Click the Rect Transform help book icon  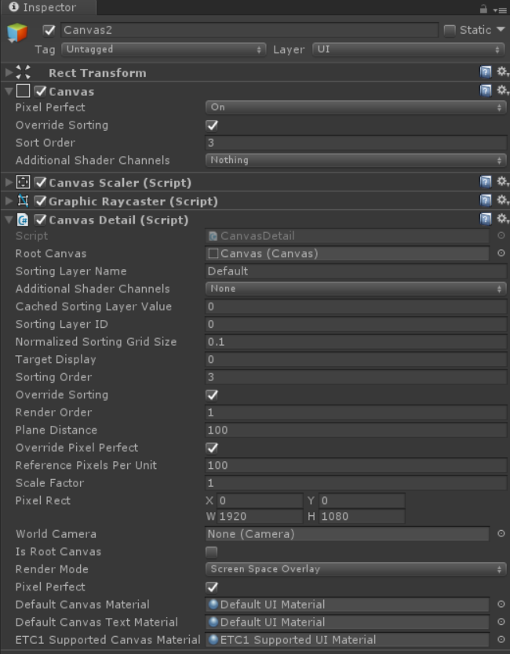(486, 72)
